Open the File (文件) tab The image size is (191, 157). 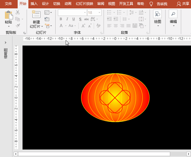[8, 4]
